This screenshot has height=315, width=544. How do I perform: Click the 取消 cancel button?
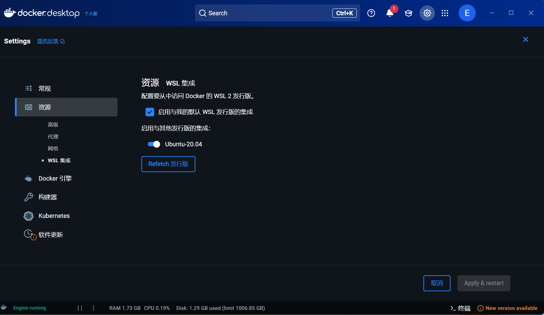[x=437, y=283]
